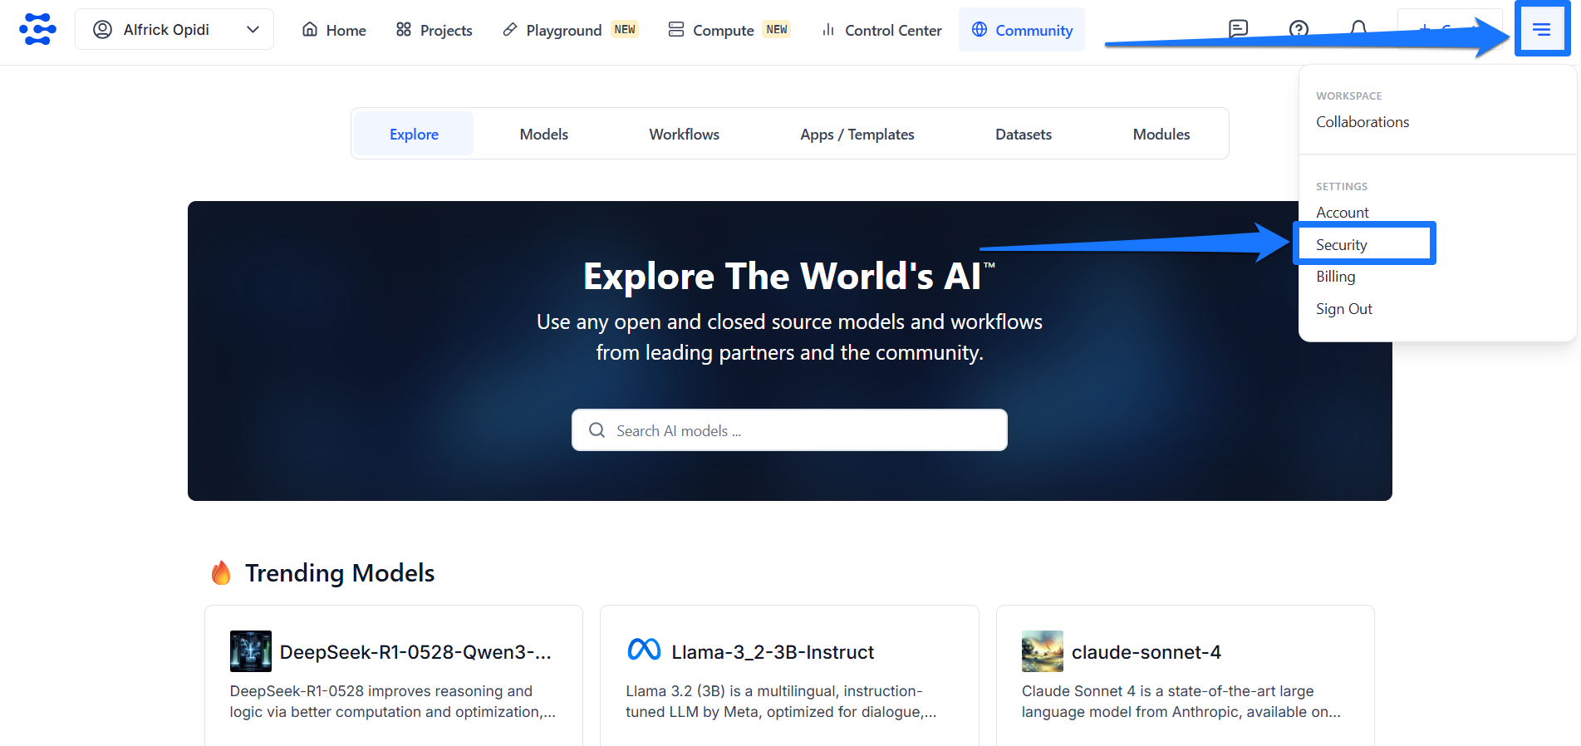Click the Community globe icon
Viewport: 1581px width, 746px height.
coord(980,29)
